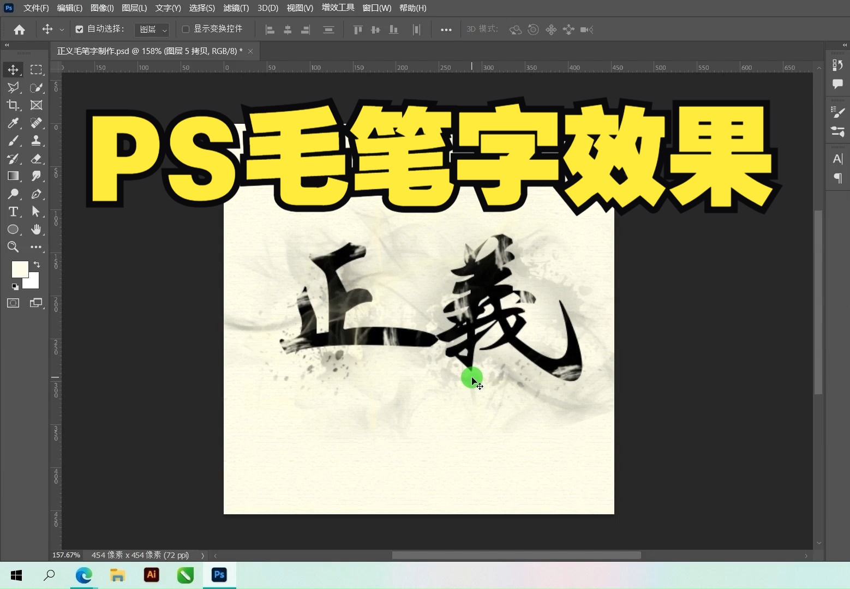Open the 文件(F) menu

tap(36, 8)
